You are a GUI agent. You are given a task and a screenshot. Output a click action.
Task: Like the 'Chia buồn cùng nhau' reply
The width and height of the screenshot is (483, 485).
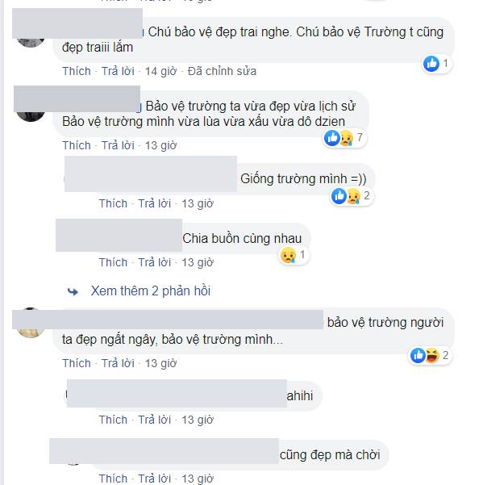(113, 262)
